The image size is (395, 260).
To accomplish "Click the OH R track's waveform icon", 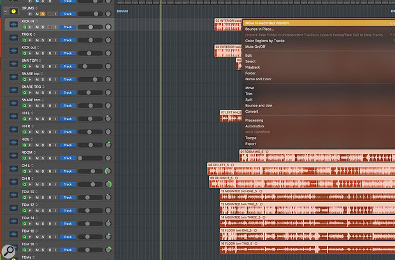I will [x=13, y=182].
